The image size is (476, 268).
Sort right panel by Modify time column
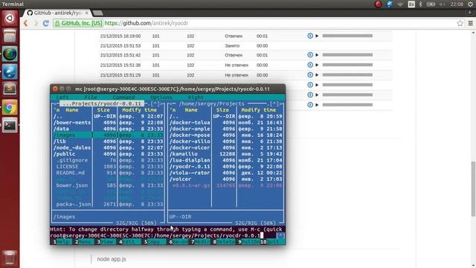point(259,110)
